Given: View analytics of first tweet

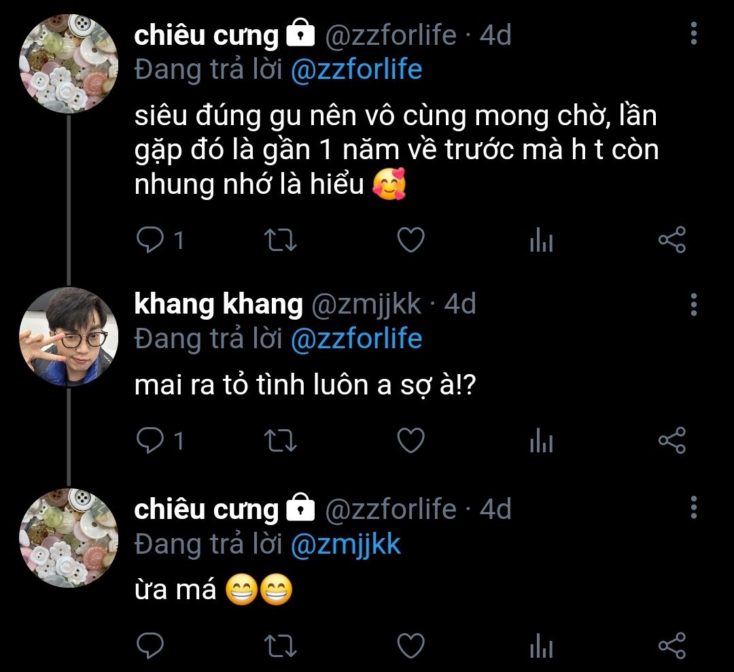Looking at the screenshot, I should point(541,240).
